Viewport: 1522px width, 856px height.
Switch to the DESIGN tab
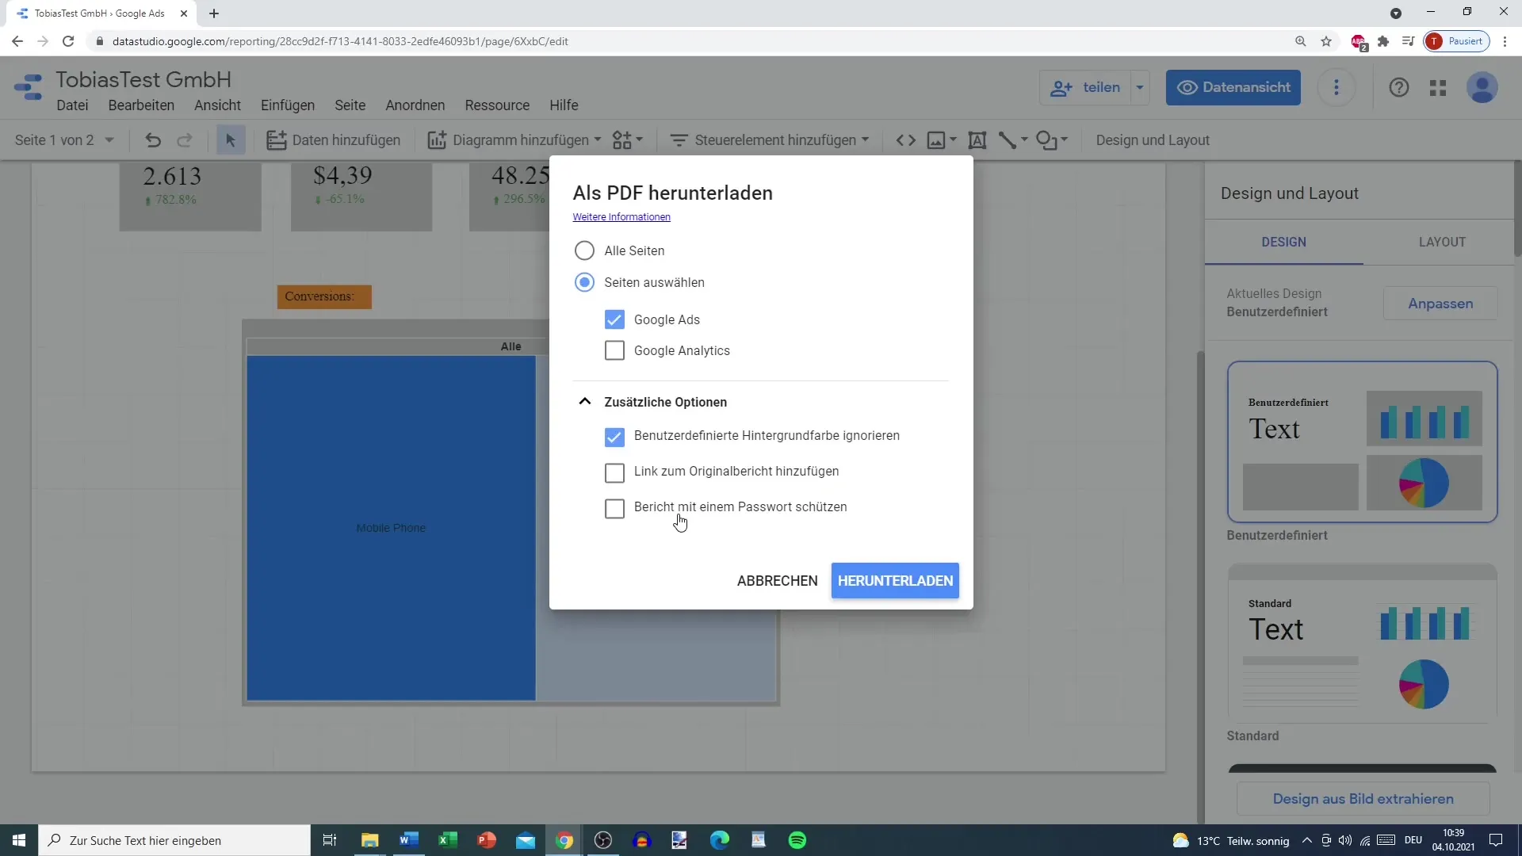click(x=1283, y=242)
